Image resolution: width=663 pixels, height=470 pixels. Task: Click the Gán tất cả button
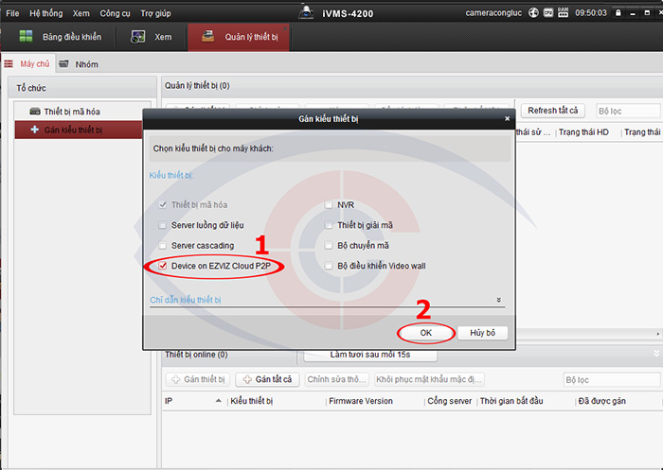(268, 379)
